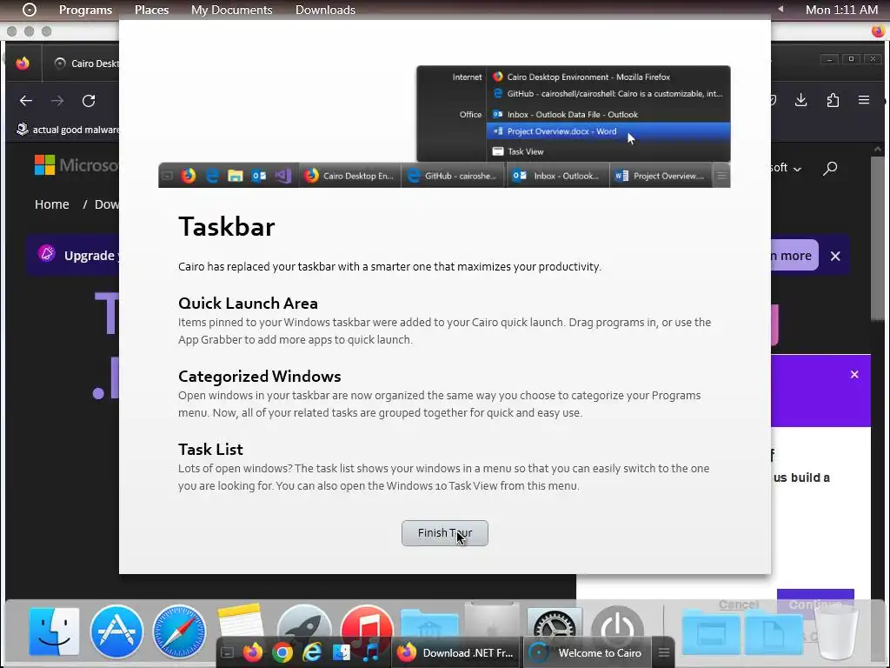Open the documents folder icon in the dock

[773, 633]
